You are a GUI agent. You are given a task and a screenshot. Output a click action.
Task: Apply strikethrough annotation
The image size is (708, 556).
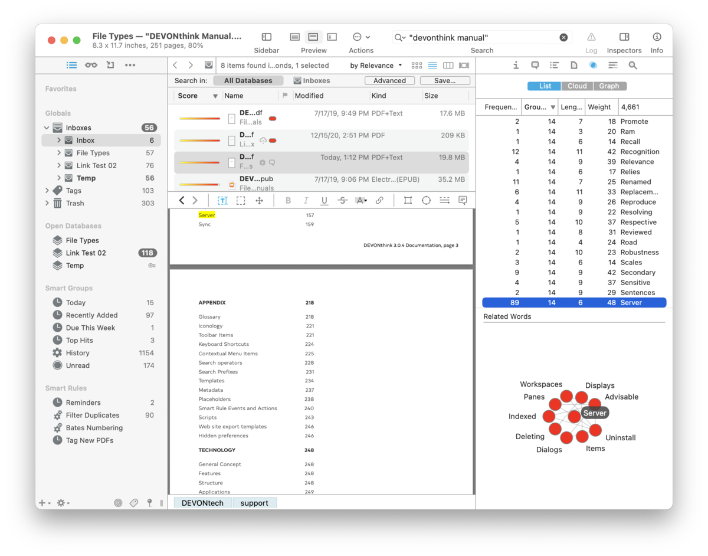click(x=342, y=201)
